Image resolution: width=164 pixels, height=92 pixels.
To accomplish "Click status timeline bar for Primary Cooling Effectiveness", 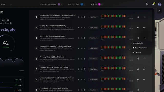I will [117, 58].
